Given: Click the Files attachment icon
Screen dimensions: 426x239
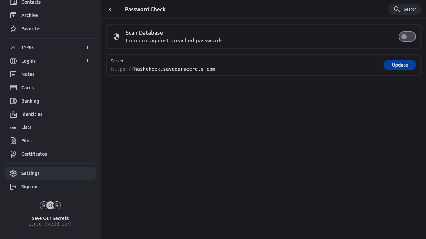Looking at the screenshot, I should [x=13, y=141].
